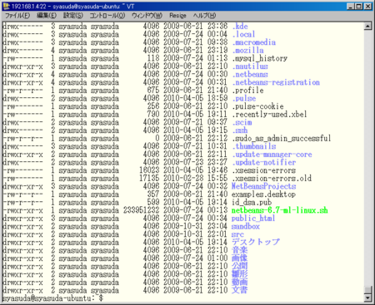Click the scrollbar down arrow
This screenshot has height=305, width=375.
pos(367,298)
